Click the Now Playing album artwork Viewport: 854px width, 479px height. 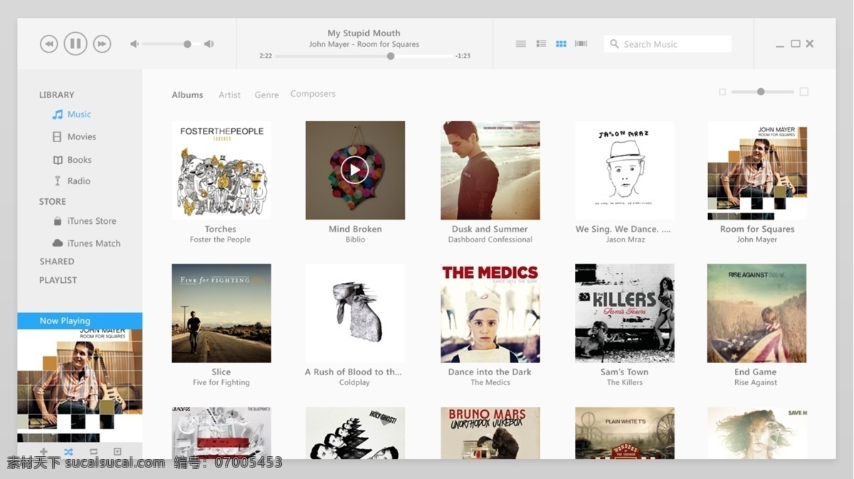[80, 385]
